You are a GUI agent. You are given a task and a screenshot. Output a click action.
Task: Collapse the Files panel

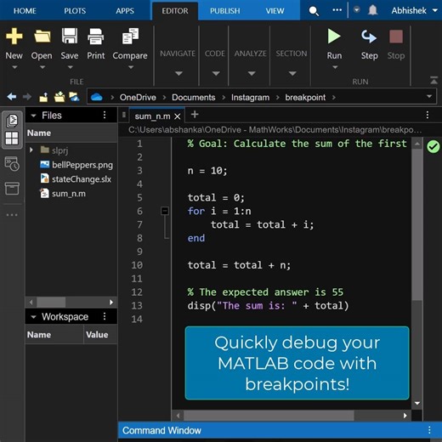33,116
